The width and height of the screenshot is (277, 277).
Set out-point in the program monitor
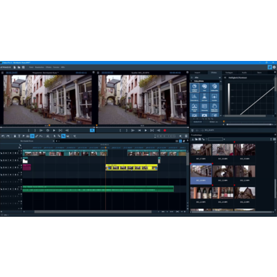tap(35, 130)
